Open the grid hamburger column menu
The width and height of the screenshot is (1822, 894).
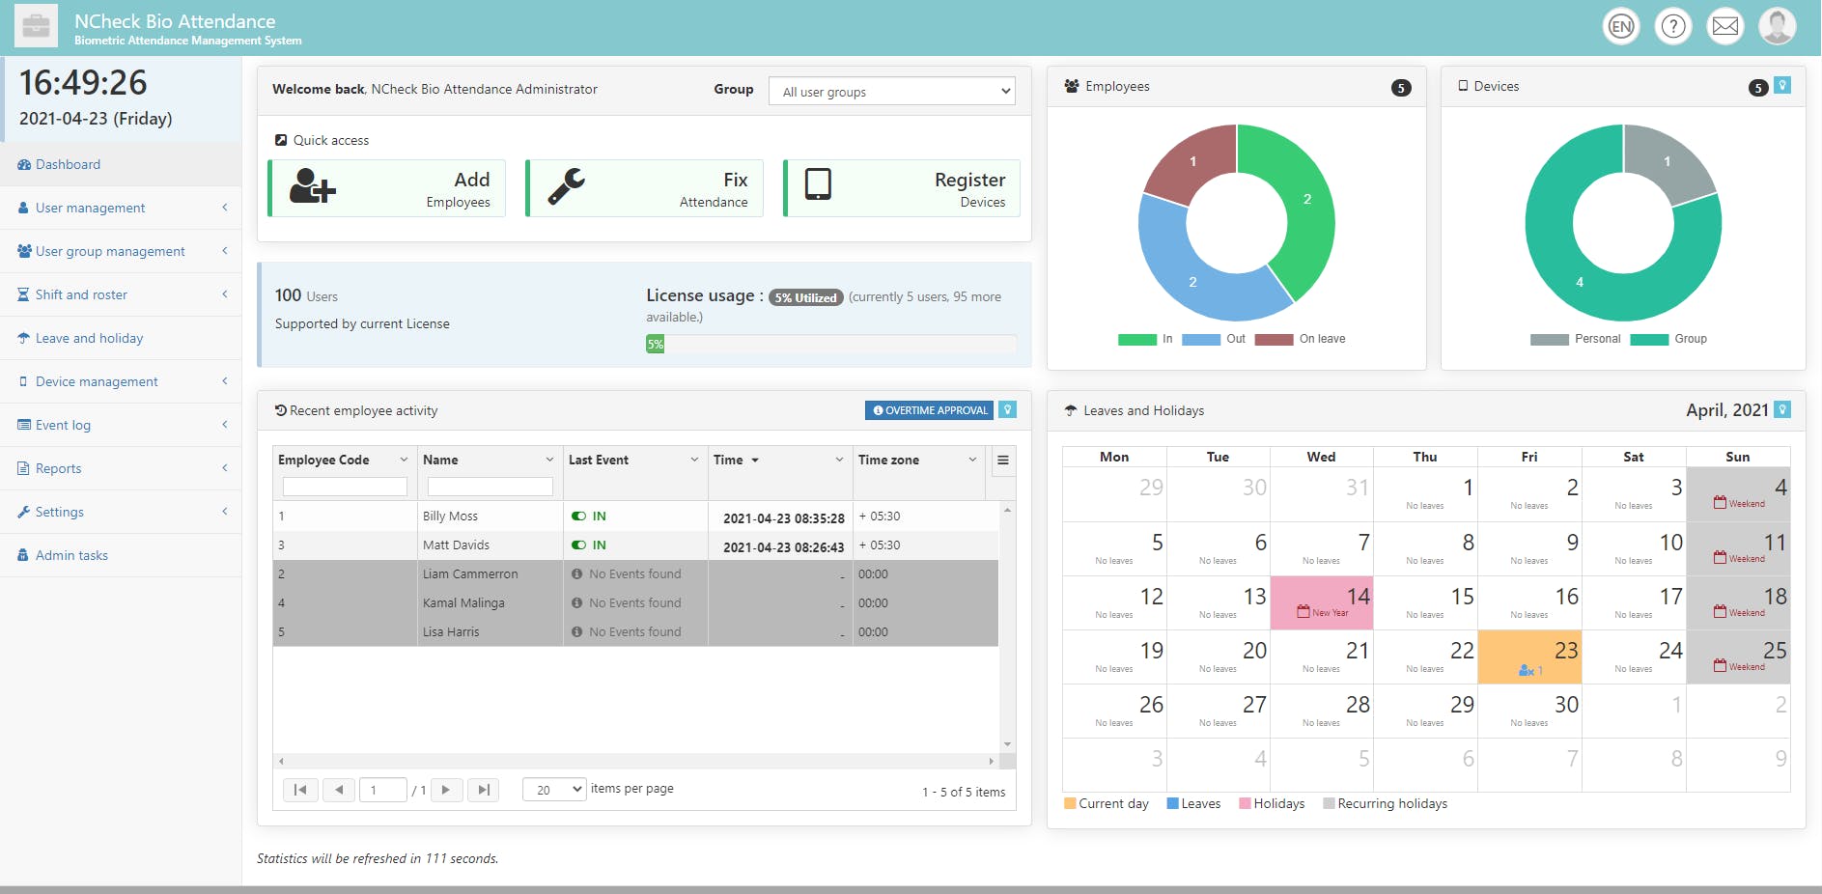pyautogui.click(x=1003, y=461)
